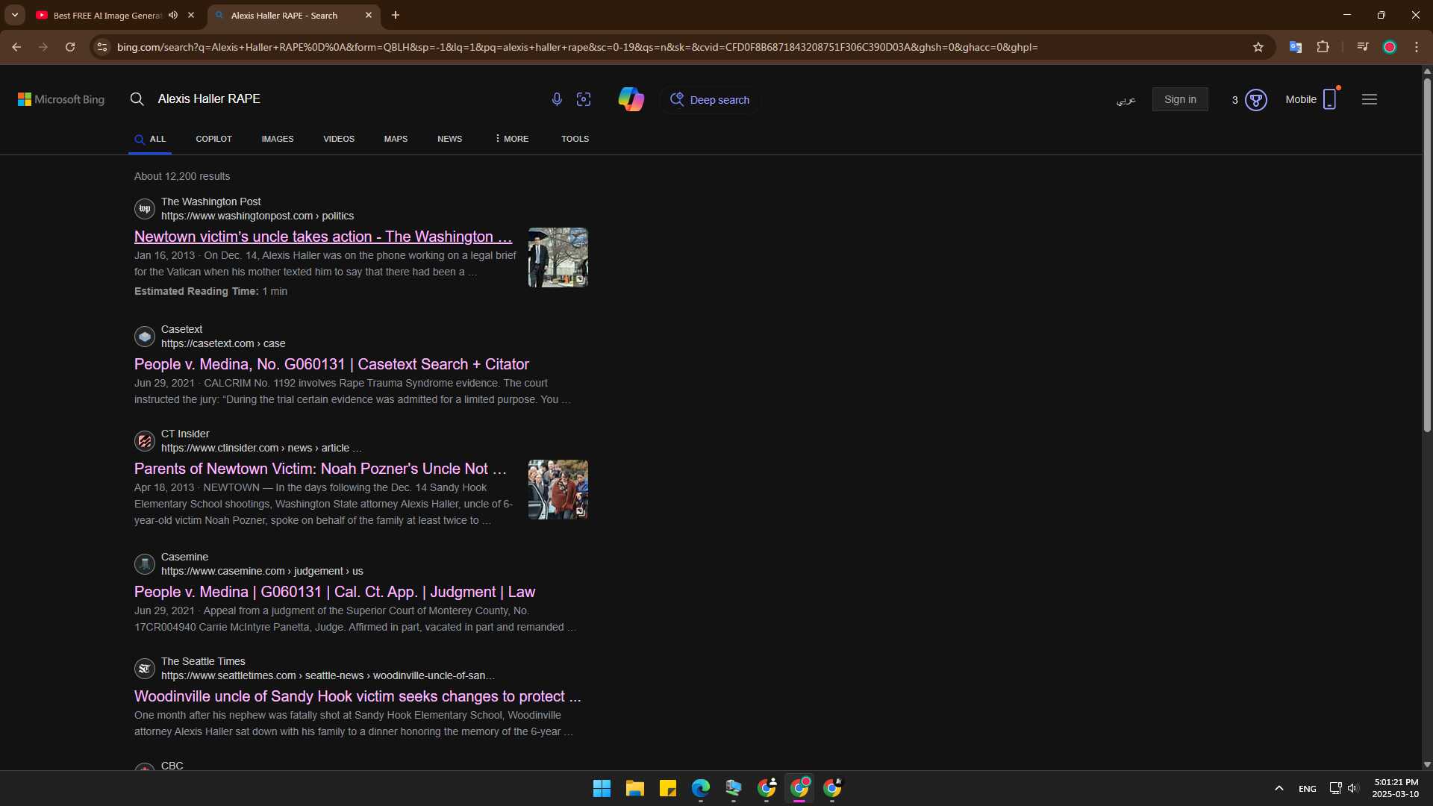Open Microsoft Edge from the taskbar
1433x806 pixels.
pyautogui.click(x=701, y=788)
